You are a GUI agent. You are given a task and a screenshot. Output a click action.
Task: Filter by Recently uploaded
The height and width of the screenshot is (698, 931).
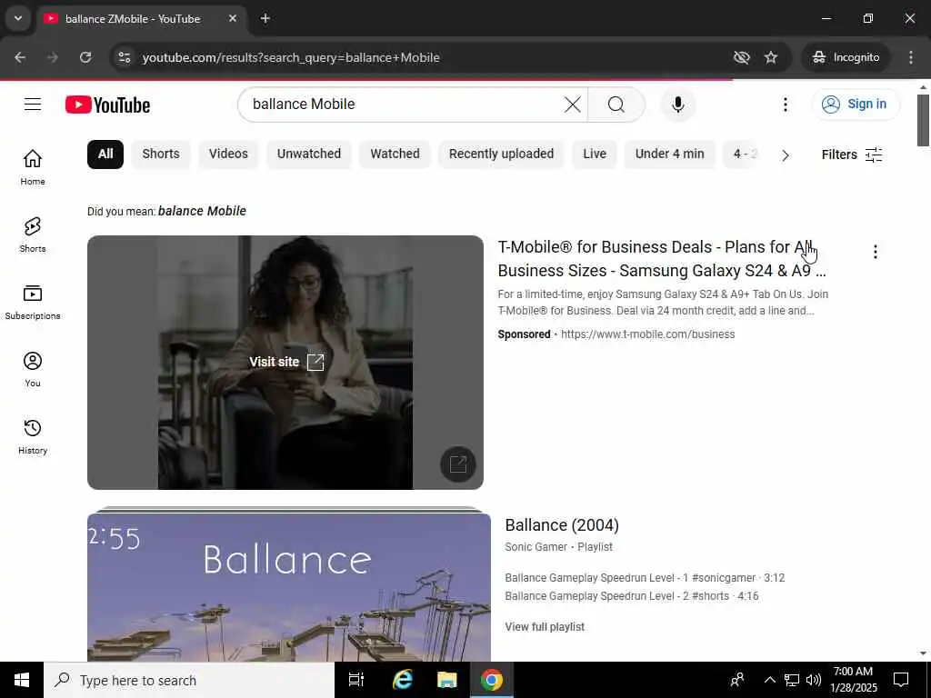(x=501, y=155)
